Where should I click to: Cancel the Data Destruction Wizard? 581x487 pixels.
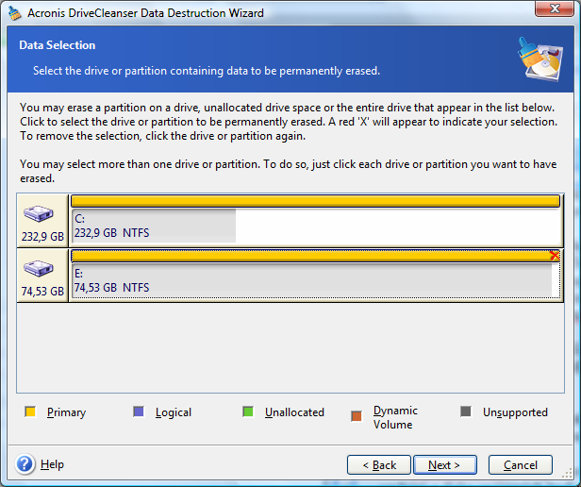click(521, 464)
